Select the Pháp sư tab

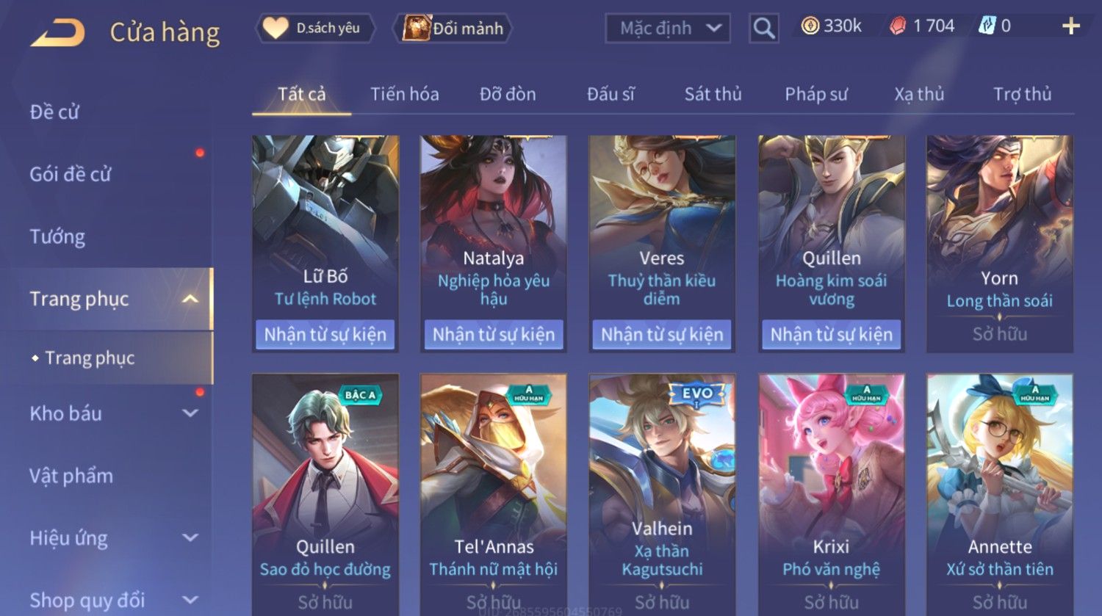pos(816,94)
